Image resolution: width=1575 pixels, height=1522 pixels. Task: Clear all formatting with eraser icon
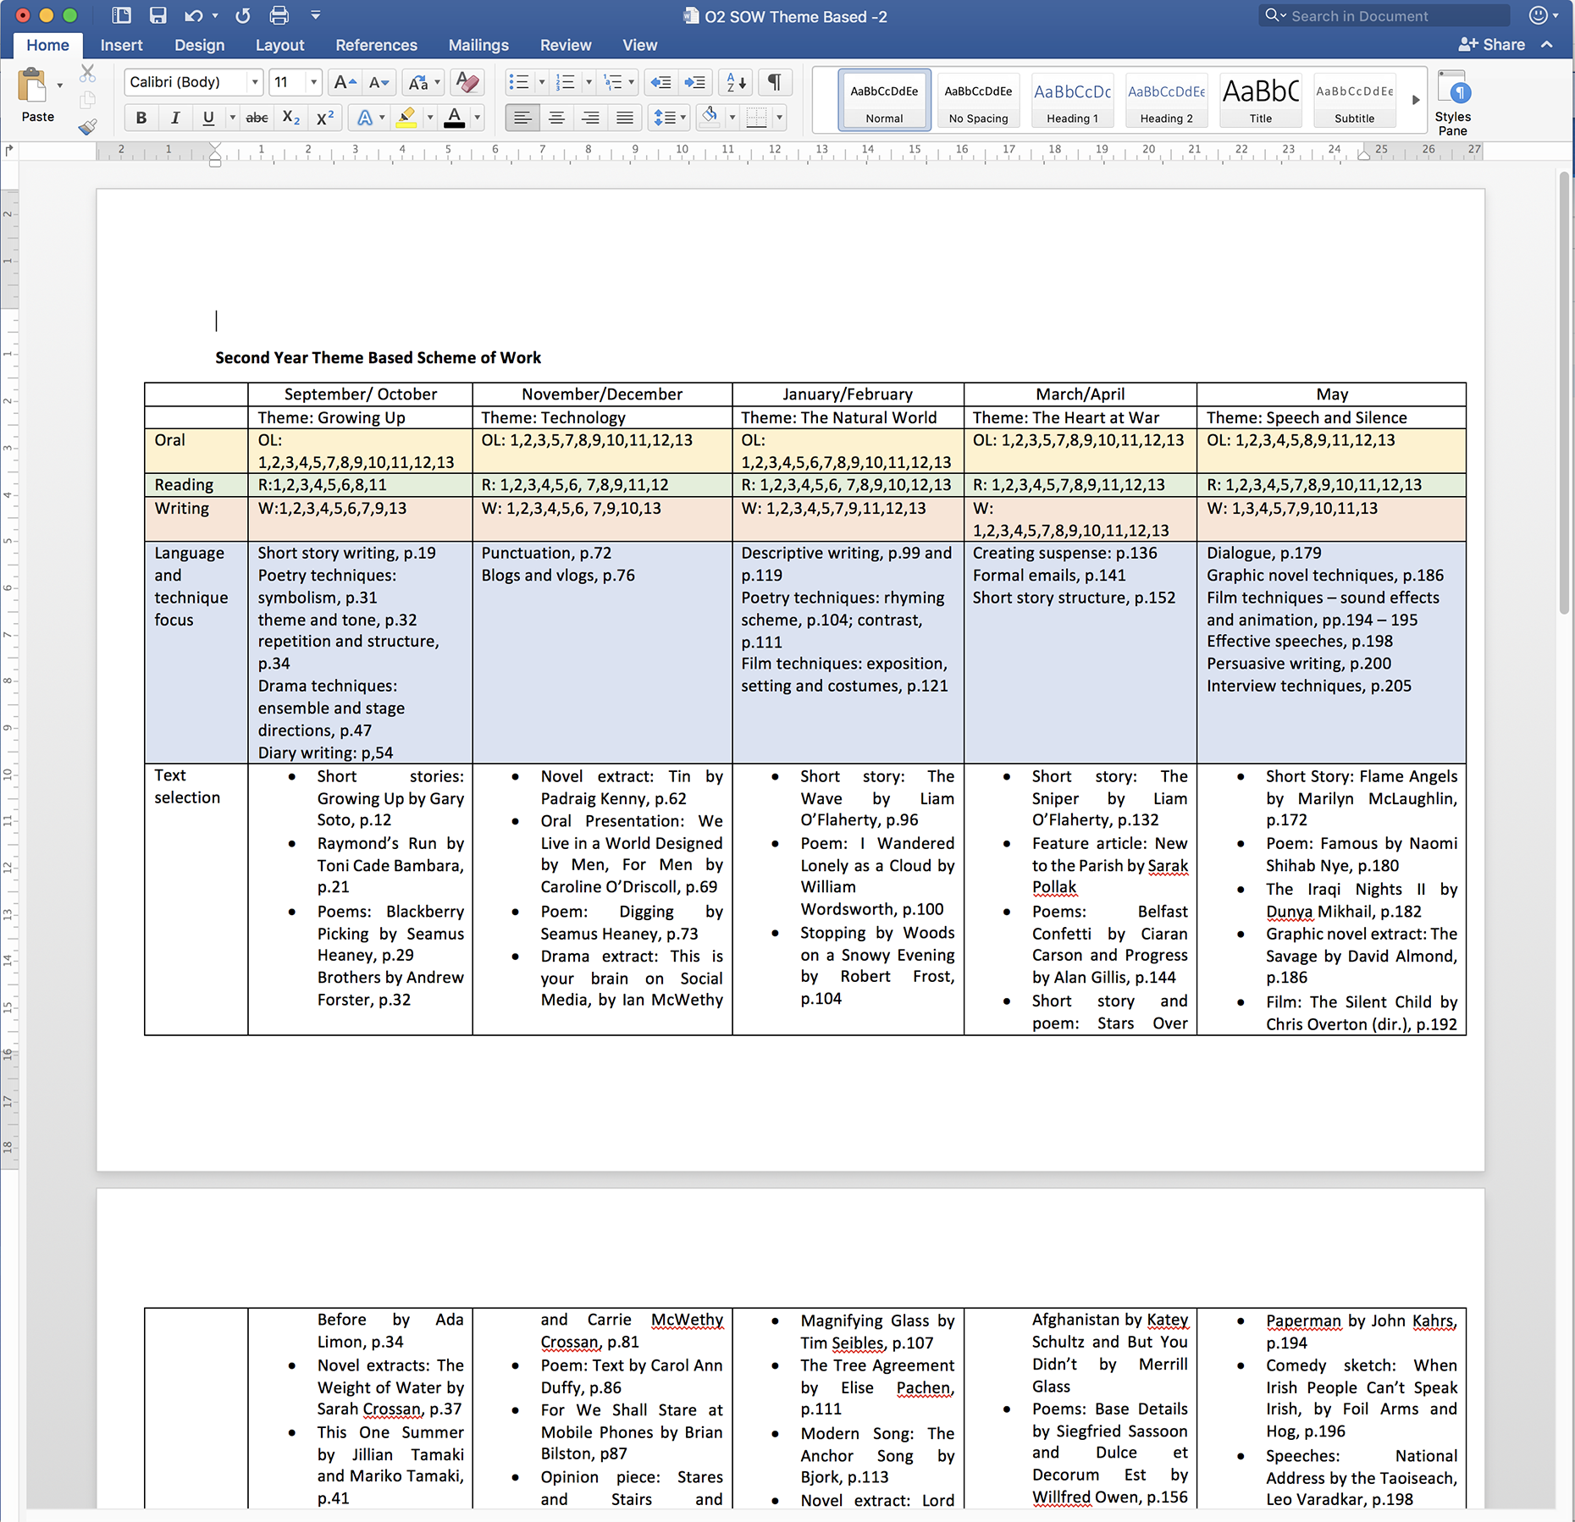[467, 82]
